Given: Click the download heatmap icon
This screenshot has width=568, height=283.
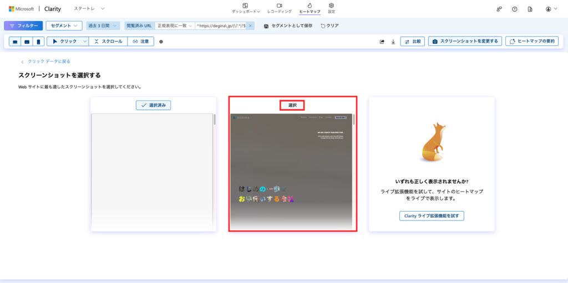Looking at the screenshot, I should point(393,42).
